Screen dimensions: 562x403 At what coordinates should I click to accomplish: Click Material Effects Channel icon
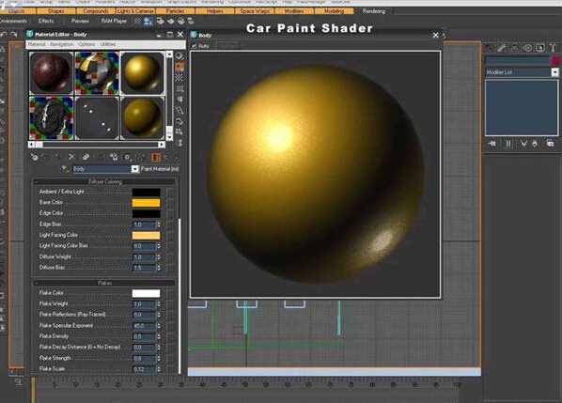[x=127, y=157]
